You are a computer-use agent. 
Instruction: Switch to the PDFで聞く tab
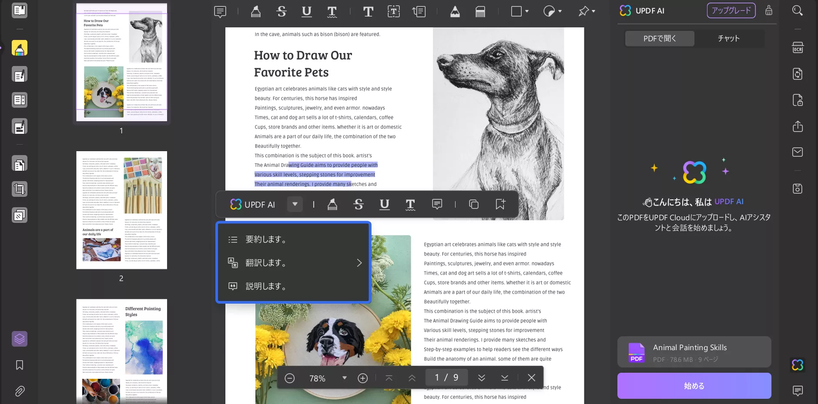[660, 38]
